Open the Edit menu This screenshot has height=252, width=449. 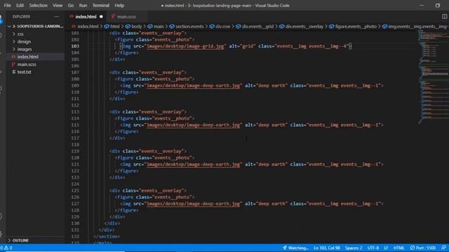pyautogui.click(x=20, y=6)
